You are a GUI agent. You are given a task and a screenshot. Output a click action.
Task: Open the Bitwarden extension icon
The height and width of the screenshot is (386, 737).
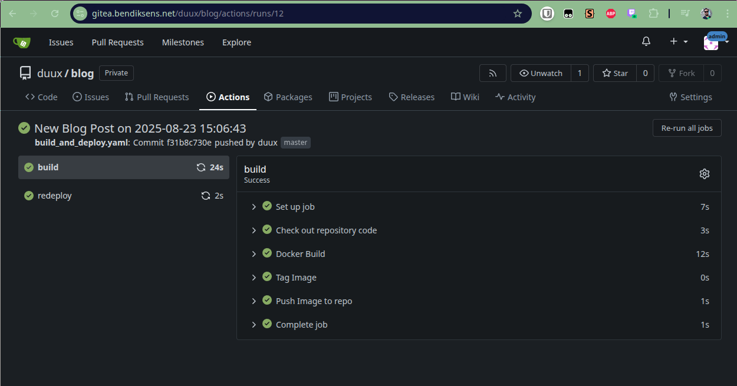[x=547, y=14]
